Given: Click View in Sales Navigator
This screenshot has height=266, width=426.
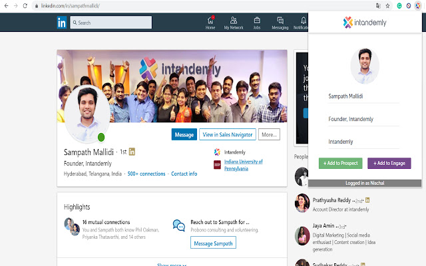Looking at the screenshot, I should (x=228, y=134).
